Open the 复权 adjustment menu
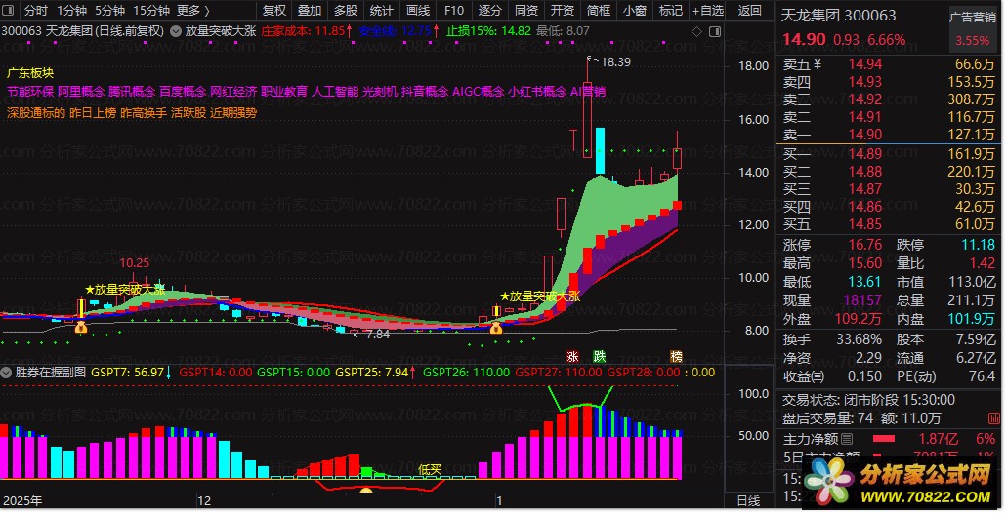The image size is (1007, 513). (x=273, y=11)
